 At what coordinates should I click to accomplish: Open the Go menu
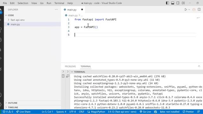42,3
